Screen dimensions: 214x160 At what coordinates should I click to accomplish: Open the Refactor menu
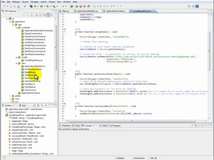point(16,2)
